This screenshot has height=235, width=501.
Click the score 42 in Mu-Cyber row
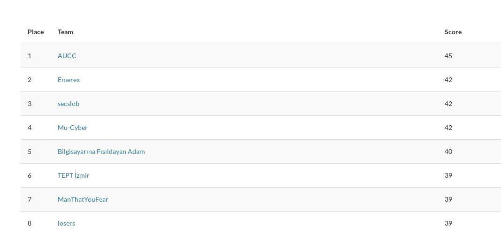[x=448, y=128]
